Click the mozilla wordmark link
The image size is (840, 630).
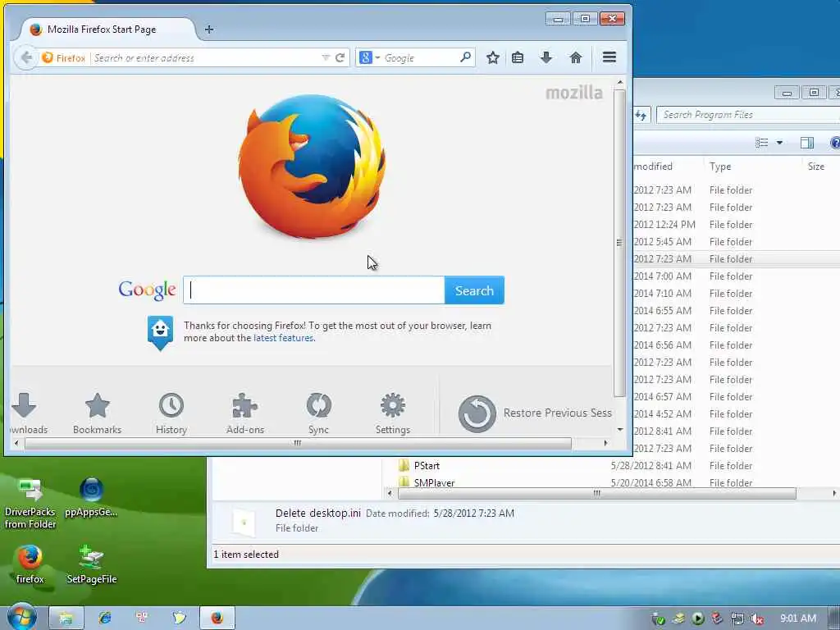[573, 93]
